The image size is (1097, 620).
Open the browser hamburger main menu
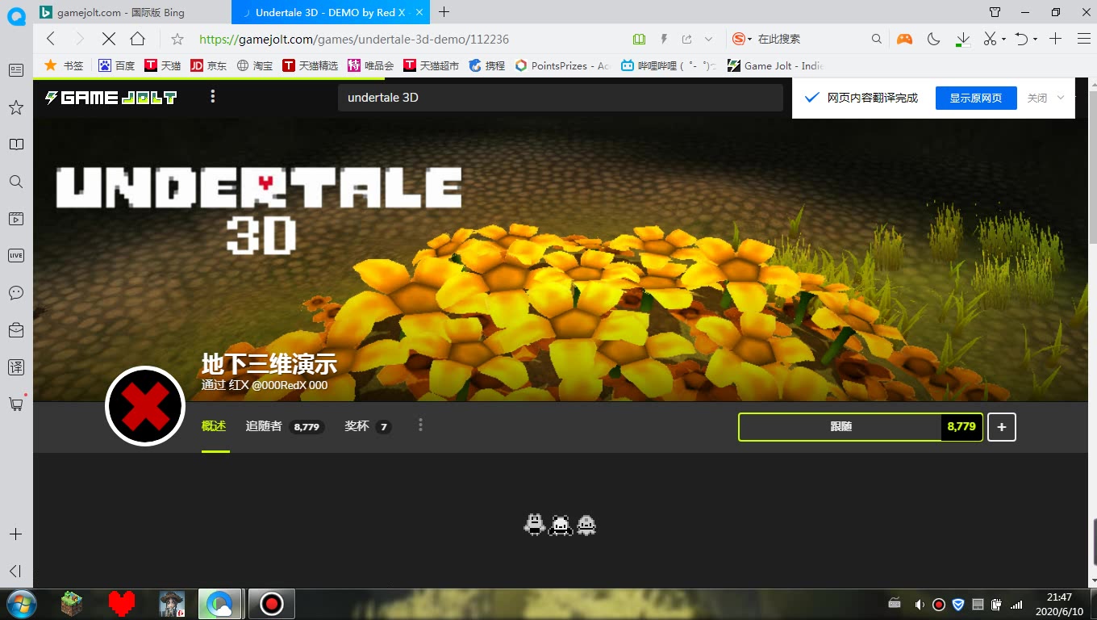[x=1082, y=39]
